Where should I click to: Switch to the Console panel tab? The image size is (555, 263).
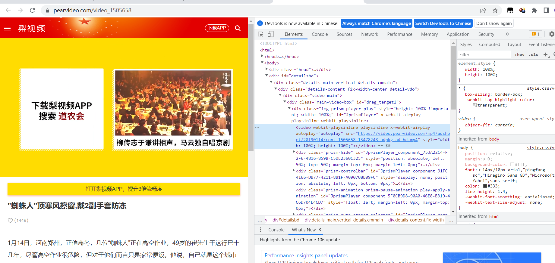(x=320, y=34)
